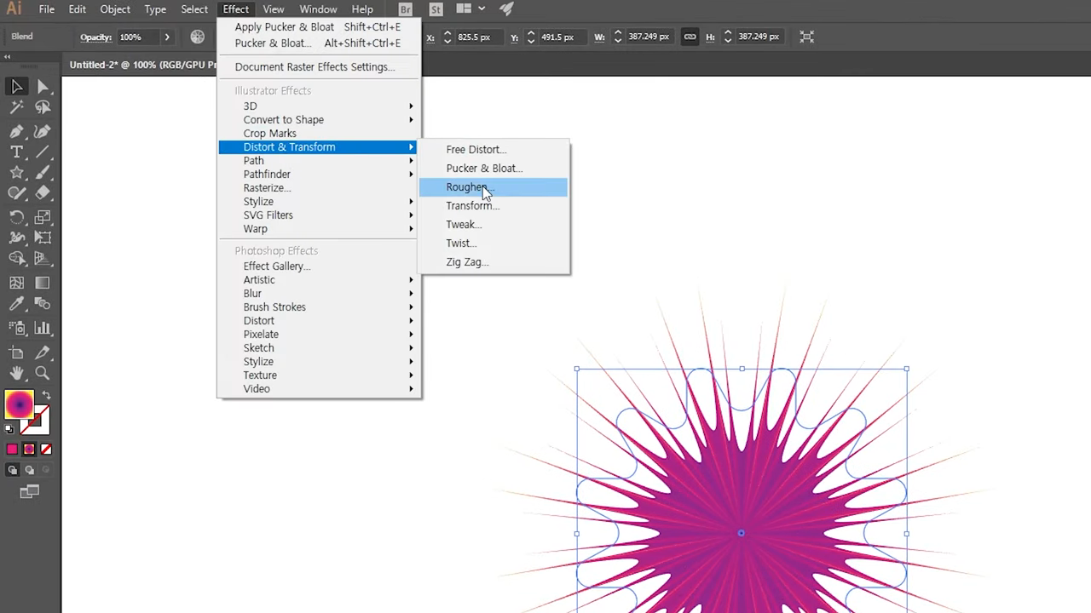Screen dimensions: 1091x613
Task: Swap fill and stroke colors
Action: coord(46,396)
